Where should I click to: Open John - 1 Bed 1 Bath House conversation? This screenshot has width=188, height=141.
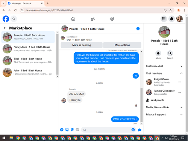[x=28, y=72]
